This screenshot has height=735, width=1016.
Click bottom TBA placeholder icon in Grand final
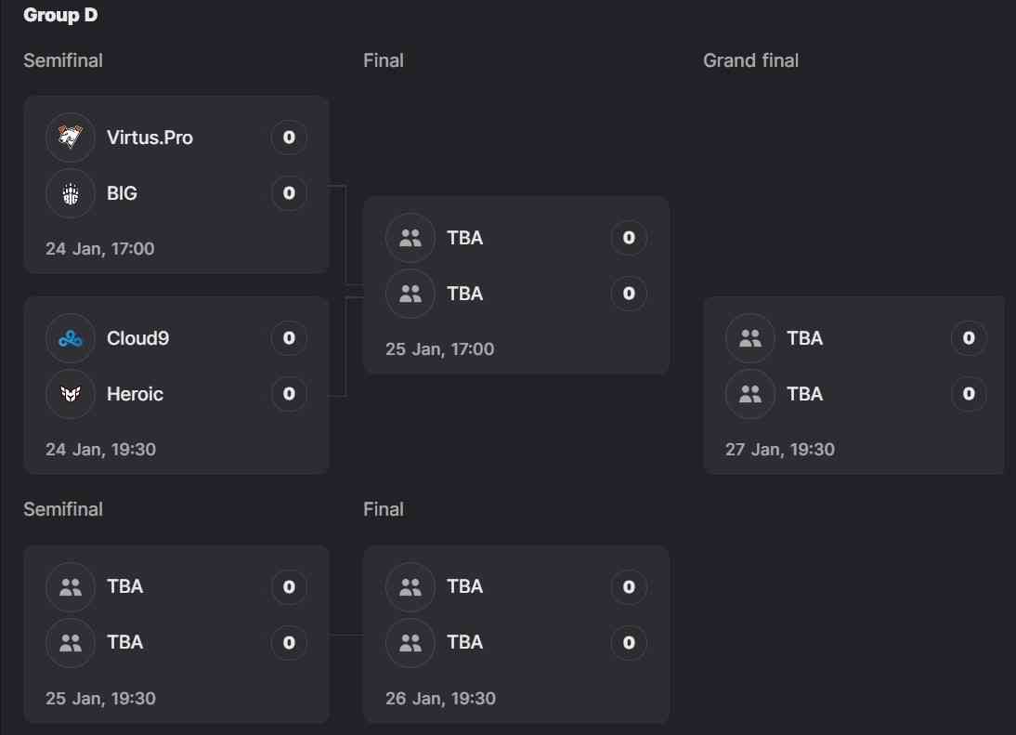click(750, 394)
